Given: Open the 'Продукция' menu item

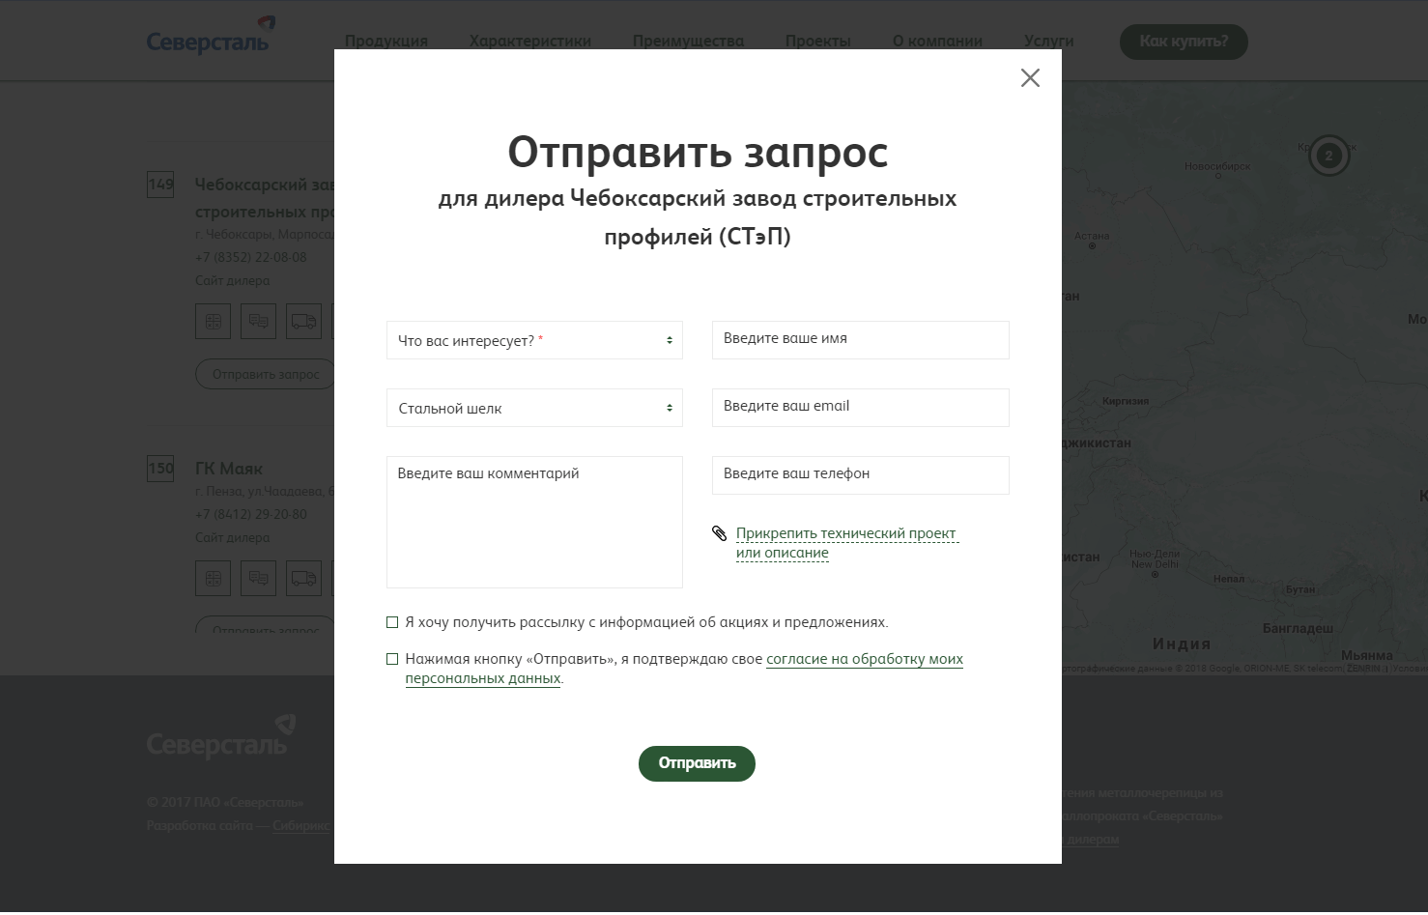Looking at the screenshot, I should (386, 41).
